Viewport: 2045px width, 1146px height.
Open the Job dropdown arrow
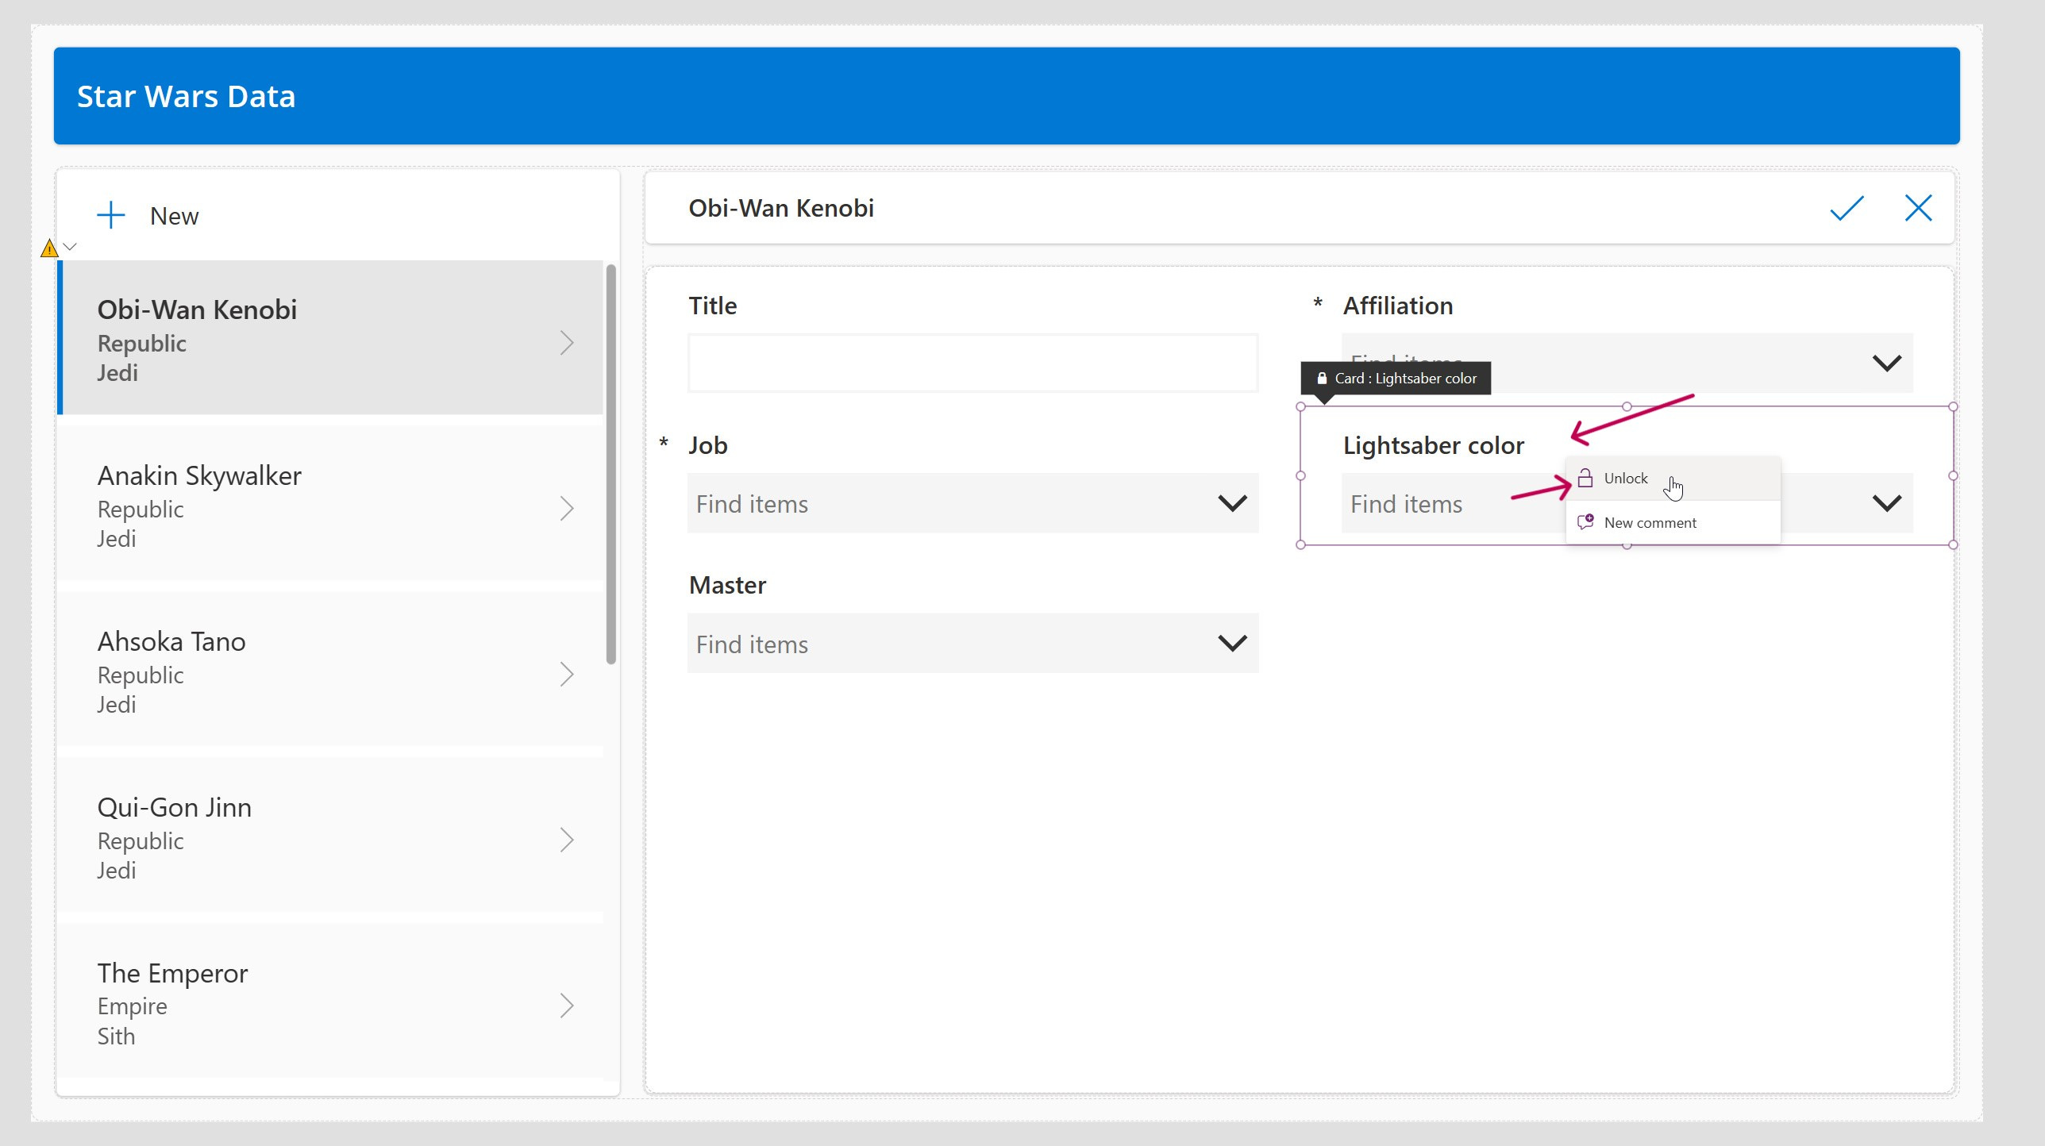(1232, 503)
